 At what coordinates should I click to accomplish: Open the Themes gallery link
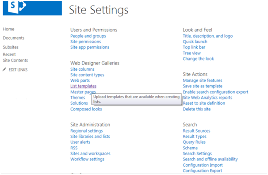pyautogui.click(x=77, y=98)
